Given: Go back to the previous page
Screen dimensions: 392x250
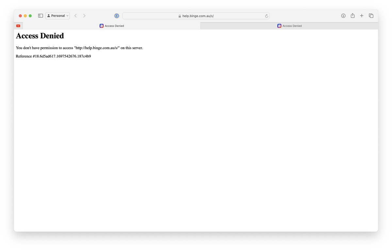Looking at the screenshot, I should coord(75,16).
